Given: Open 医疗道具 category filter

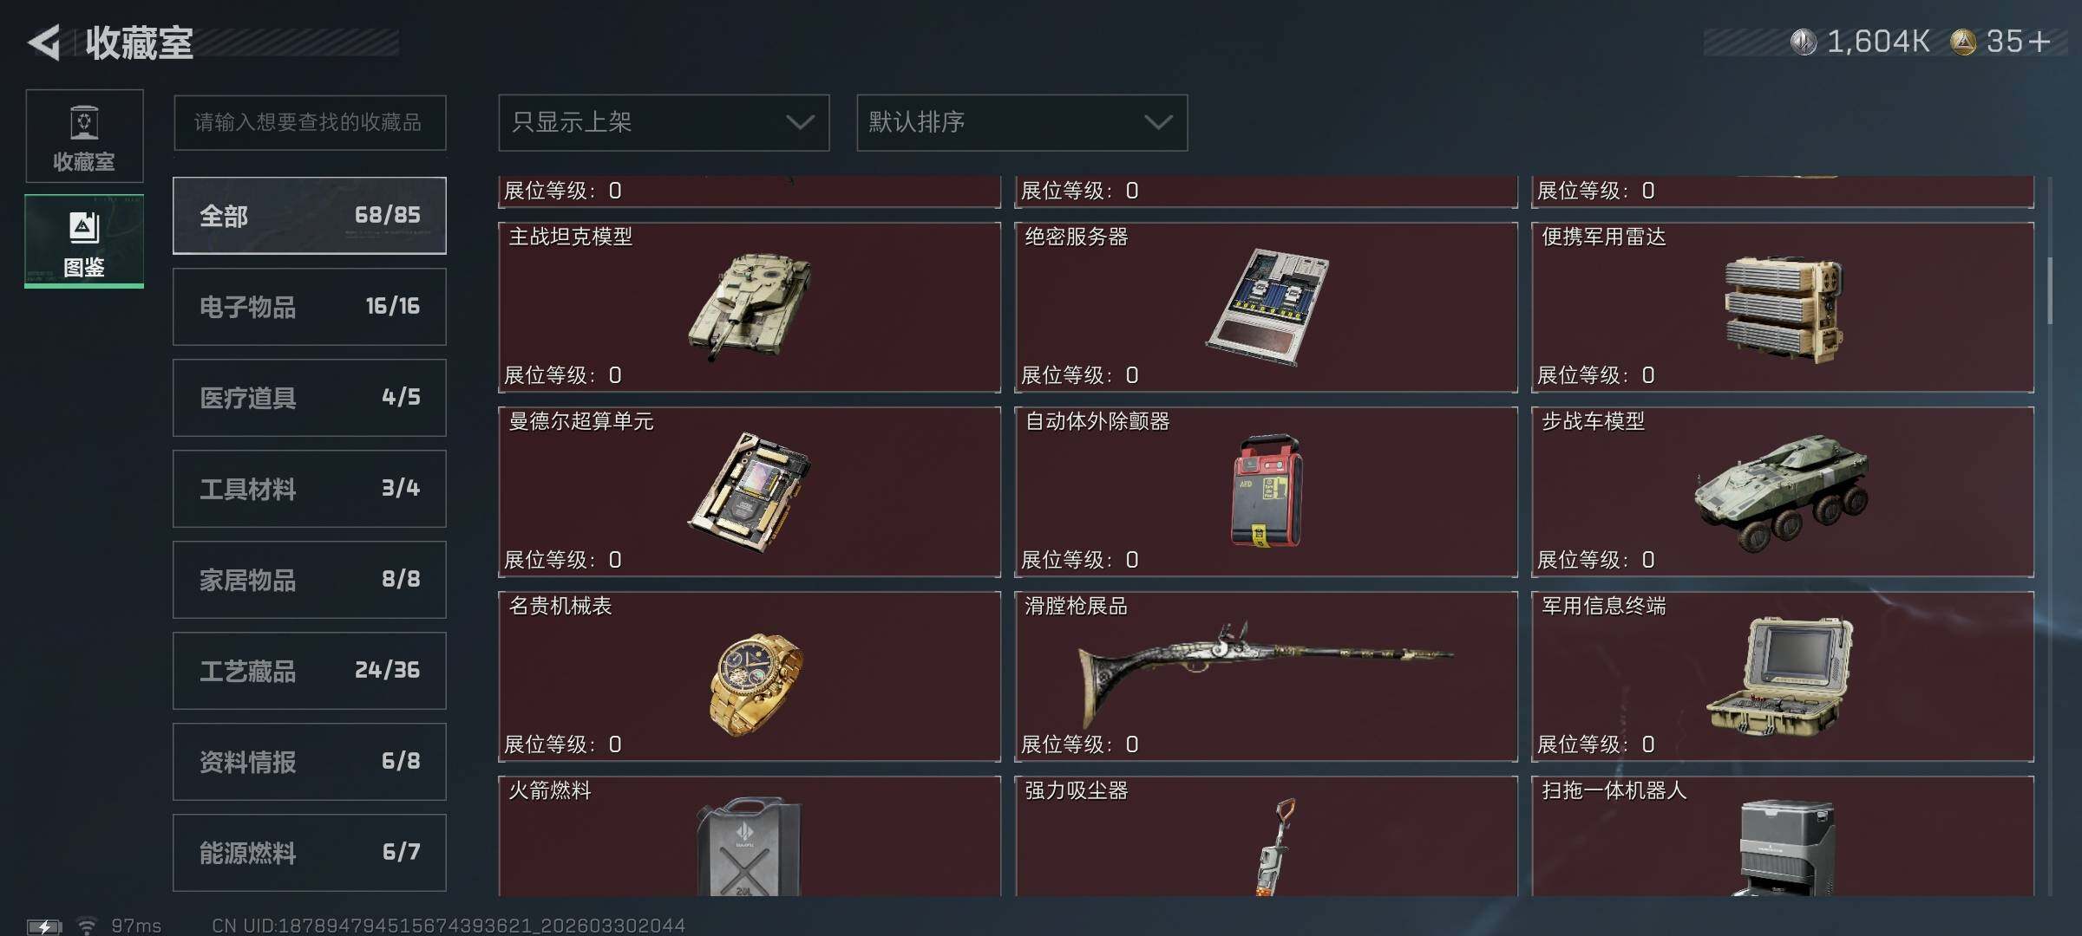Looking at the screenshot, I should [x=310, y=398].
